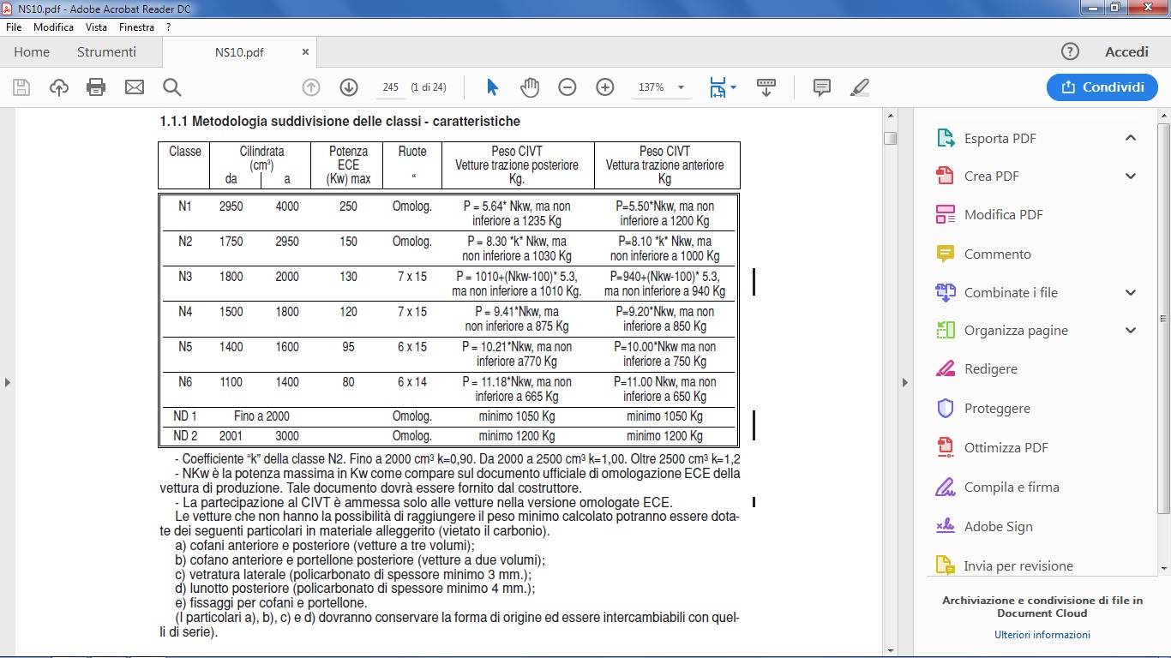The width and height of the screenshot is (1171, 658).
Task: Click the page number field 245
Action: pyautogui.click(x=391, y=87)
